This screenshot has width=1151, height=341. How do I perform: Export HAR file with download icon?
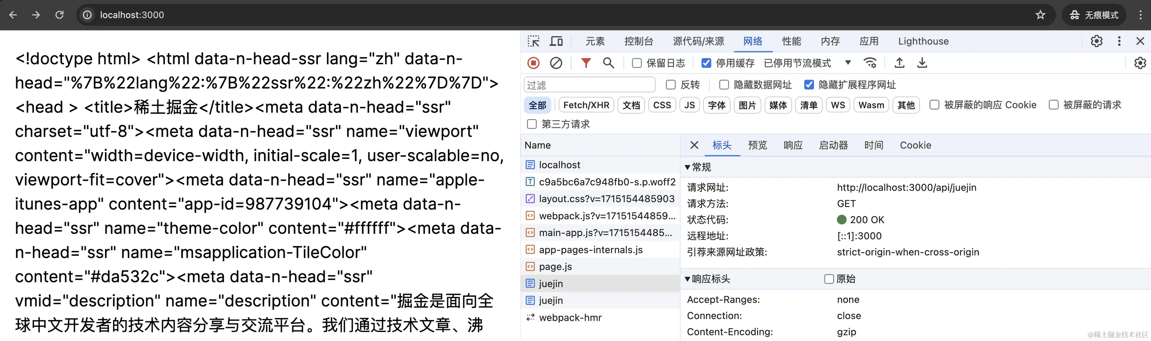coord(922,63)
